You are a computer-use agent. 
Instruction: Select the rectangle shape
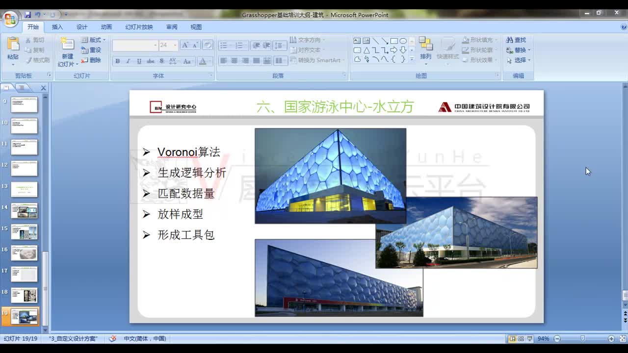(x=394, y=41)
